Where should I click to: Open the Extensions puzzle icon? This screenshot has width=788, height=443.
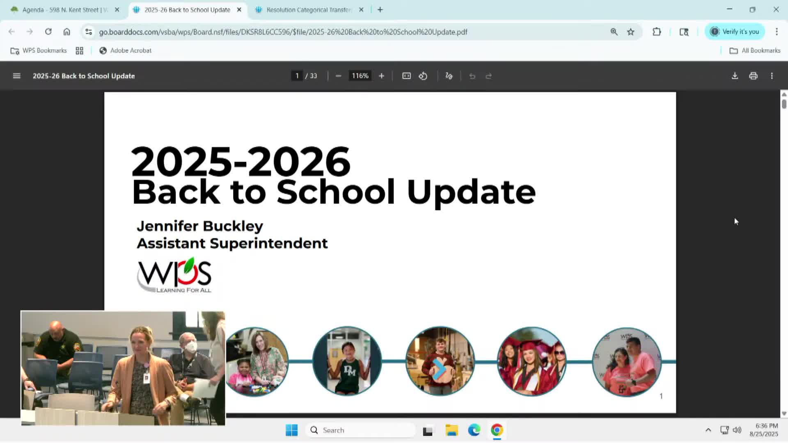point(657,32)
